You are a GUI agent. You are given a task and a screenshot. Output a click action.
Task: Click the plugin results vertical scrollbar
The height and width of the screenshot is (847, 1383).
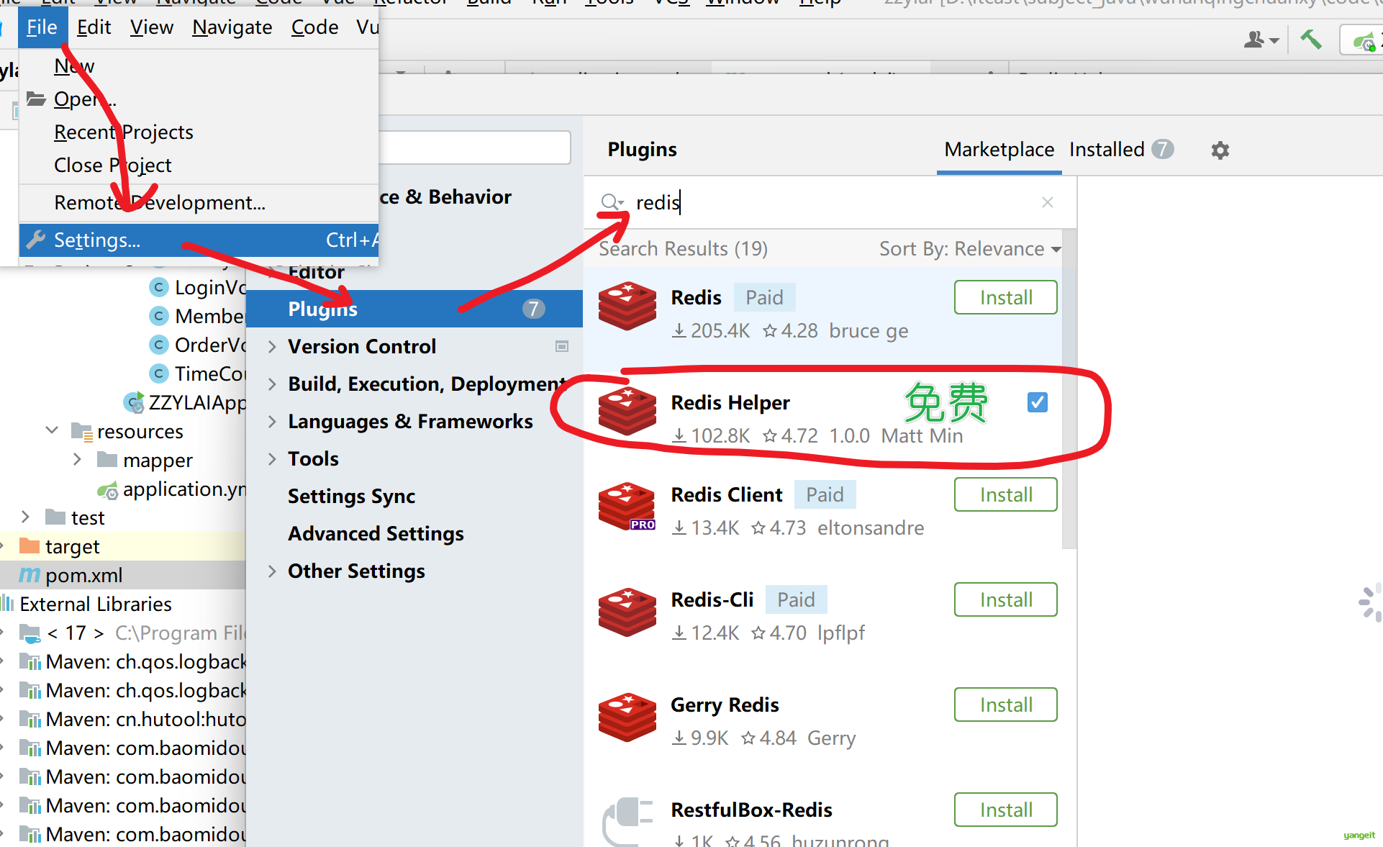1069,389
